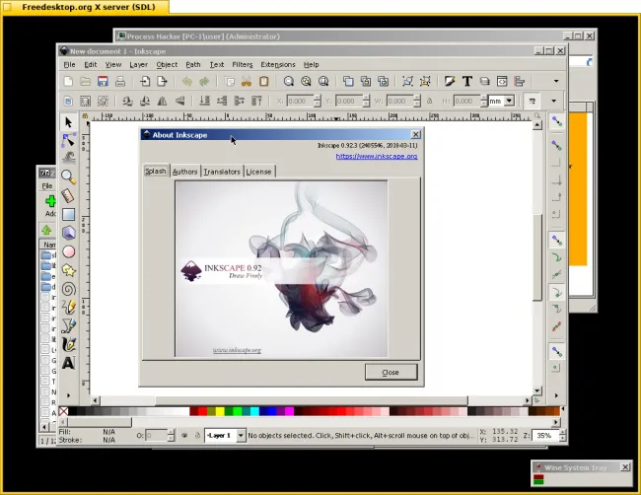Open the color palette menu arrow

pos(563,409)
